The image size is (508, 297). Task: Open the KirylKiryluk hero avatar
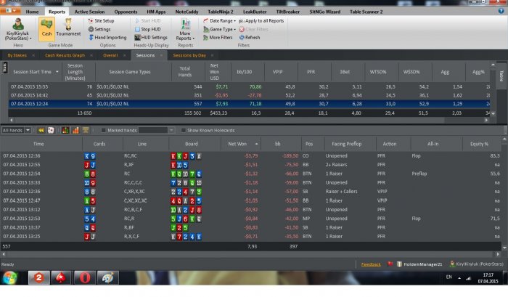click(18, 24)
